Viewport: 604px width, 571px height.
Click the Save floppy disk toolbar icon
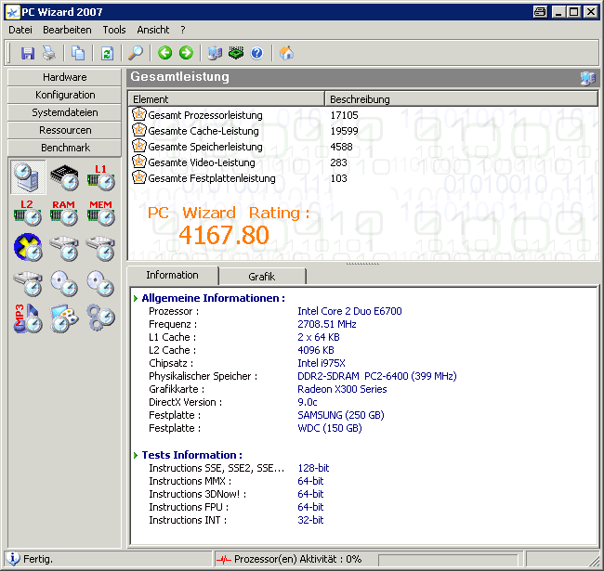pyautogui.click(x=27, y=53)
